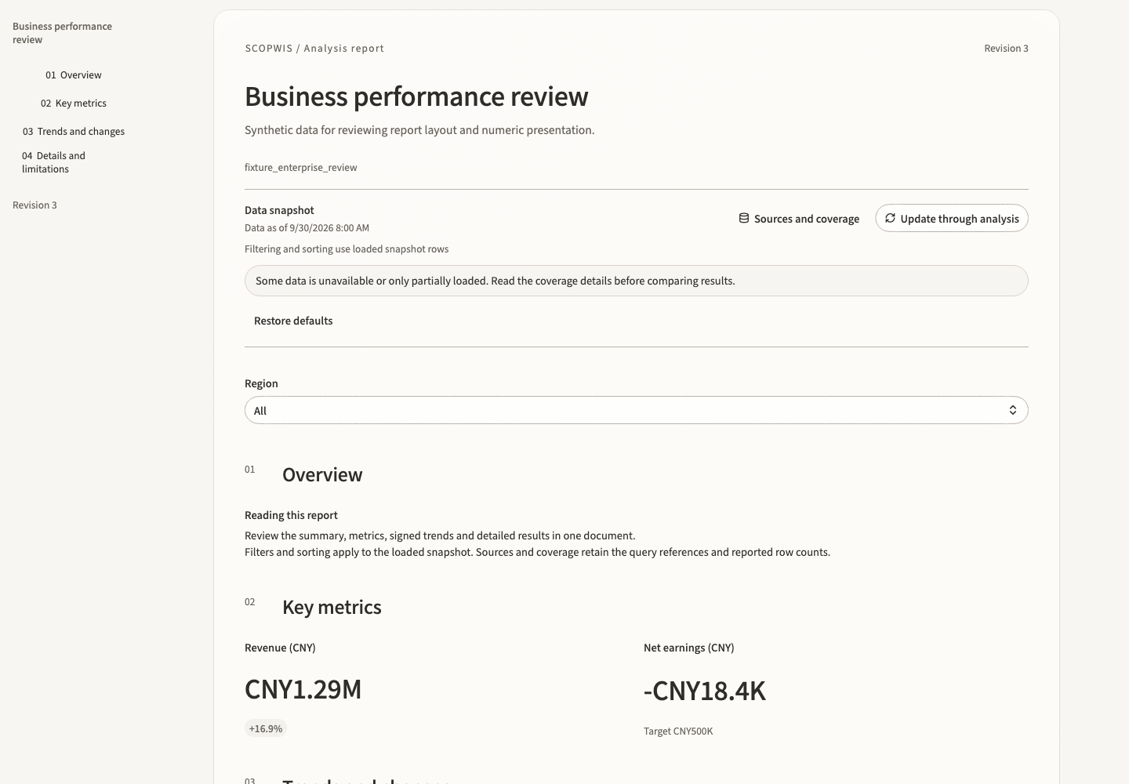Click the Revision 3 label in sidebar

click(34, 205)
